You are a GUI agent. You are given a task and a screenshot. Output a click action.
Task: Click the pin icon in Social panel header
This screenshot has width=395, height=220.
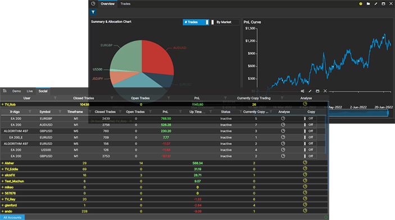[x=310, y=91]
